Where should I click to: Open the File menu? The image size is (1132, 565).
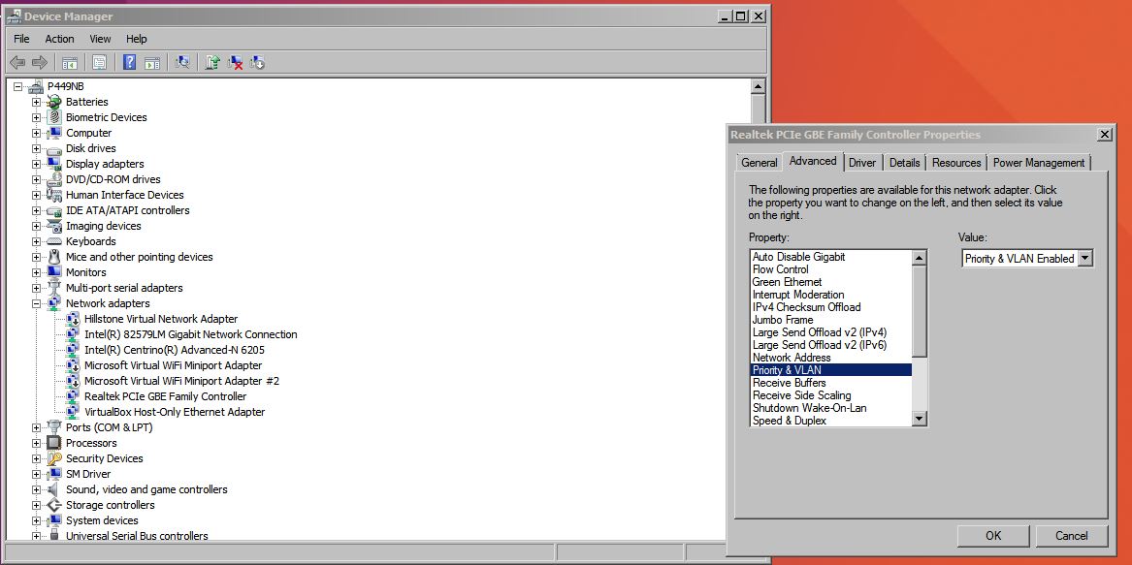point(21,39)
